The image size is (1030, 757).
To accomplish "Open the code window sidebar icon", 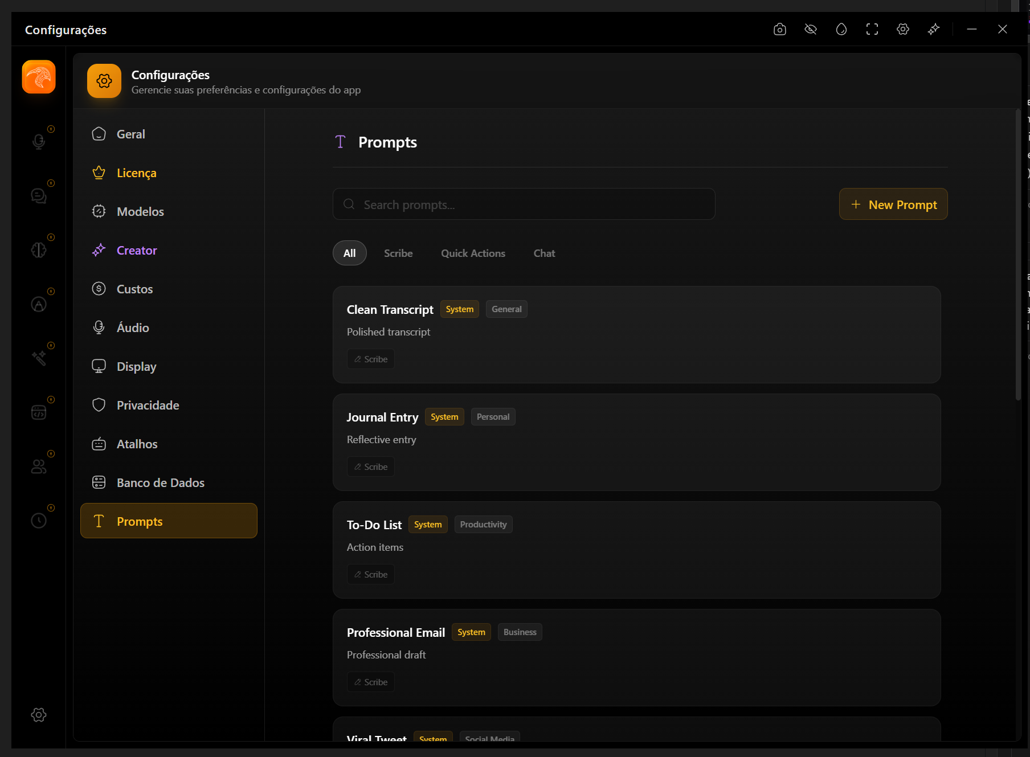I will coord(39,412).
